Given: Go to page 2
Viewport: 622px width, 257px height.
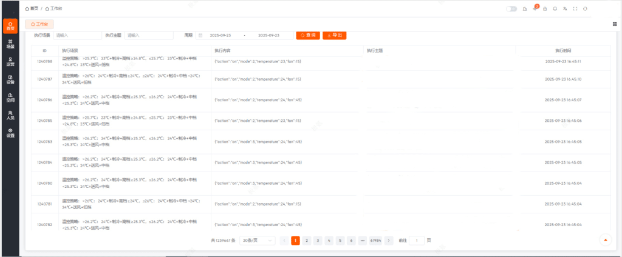Looking at the screenshot, I should point(307,241).
